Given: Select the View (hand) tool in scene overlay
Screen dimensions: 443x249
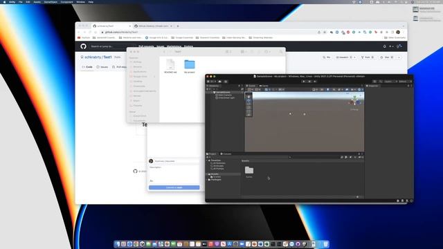Looking at the screenshot, I should click(248, 97).
